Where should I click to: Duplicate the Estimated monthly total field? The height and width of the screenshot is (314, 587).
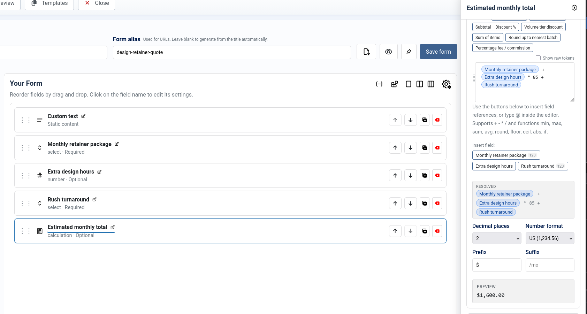[425, 231]
